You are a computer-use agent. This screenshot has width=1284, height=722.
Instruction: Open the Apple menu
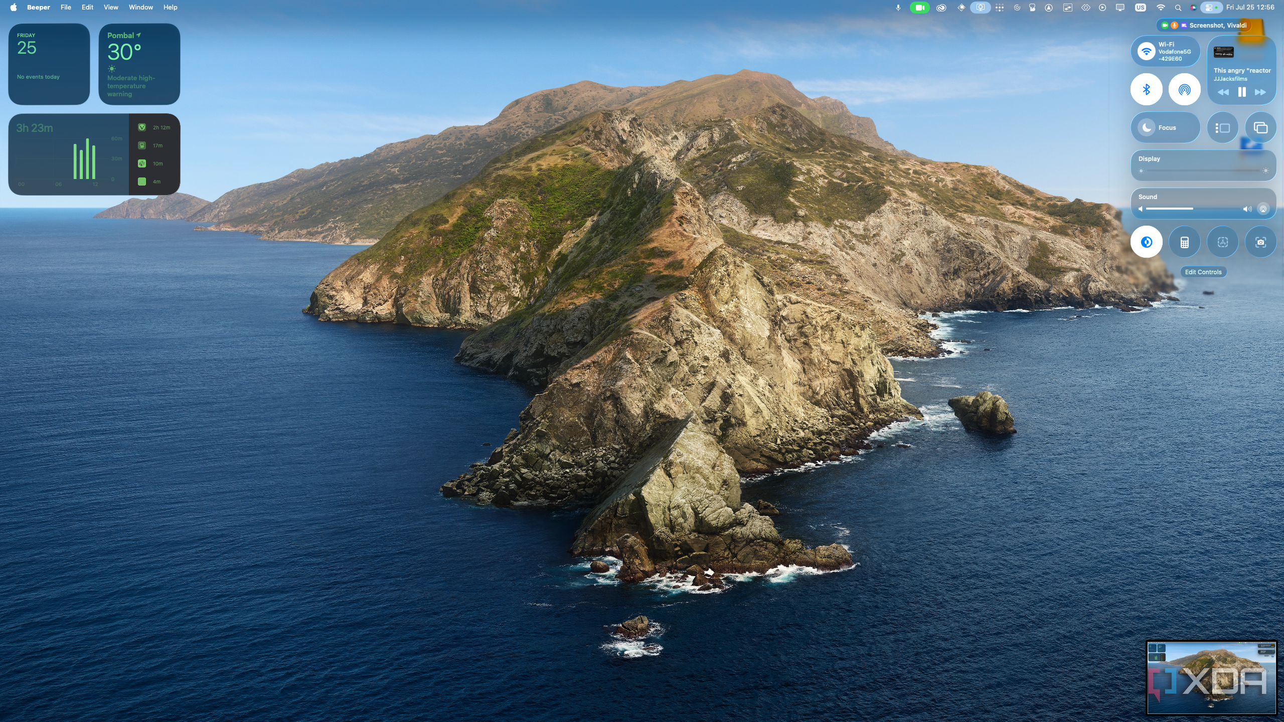click(x=14, y=8)
